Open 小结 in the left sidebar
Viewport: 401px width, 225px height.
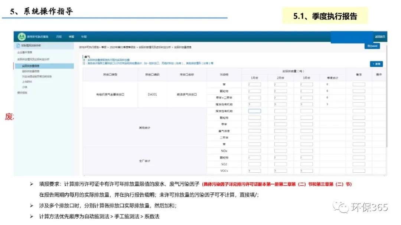pos(25,87)
